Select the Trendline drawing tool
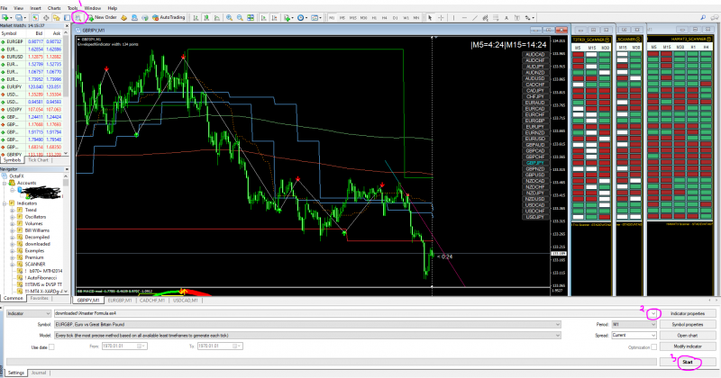 475,17
